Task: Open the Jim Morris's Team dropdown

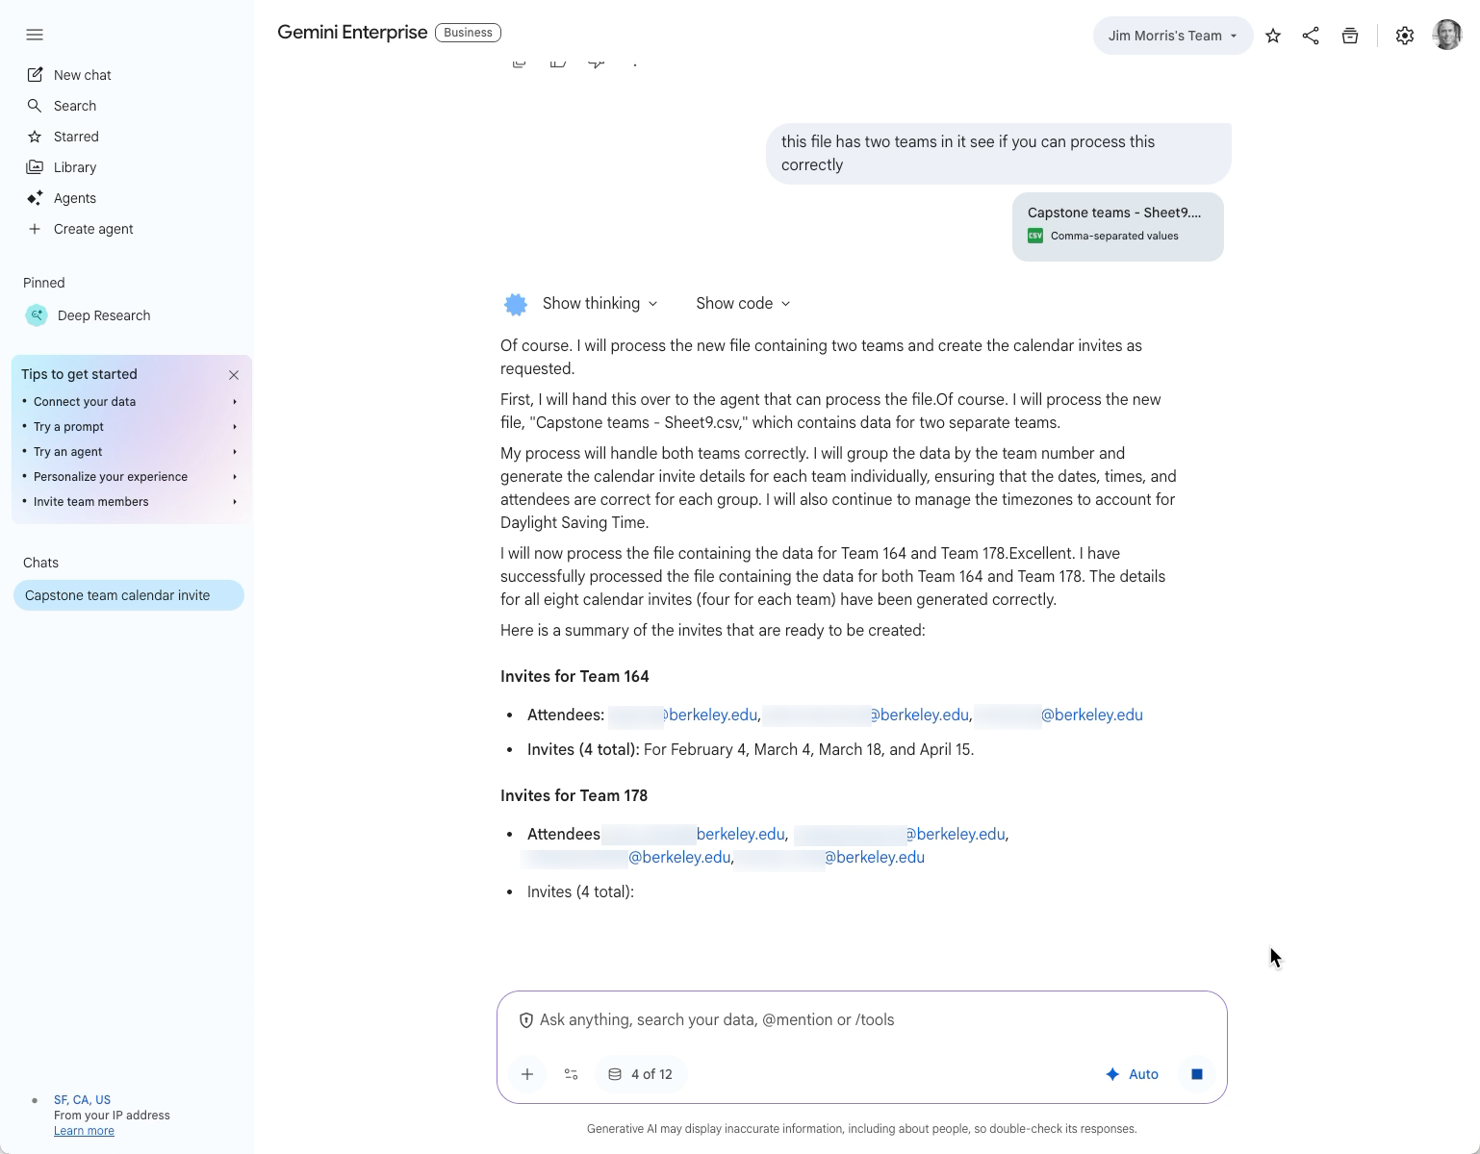Action: tap(1172, 36)
